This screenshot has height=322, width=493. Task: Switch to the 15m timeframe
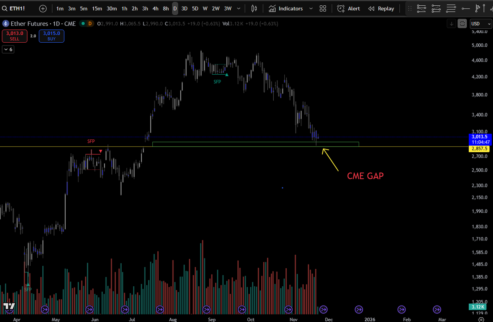point(97,8)
